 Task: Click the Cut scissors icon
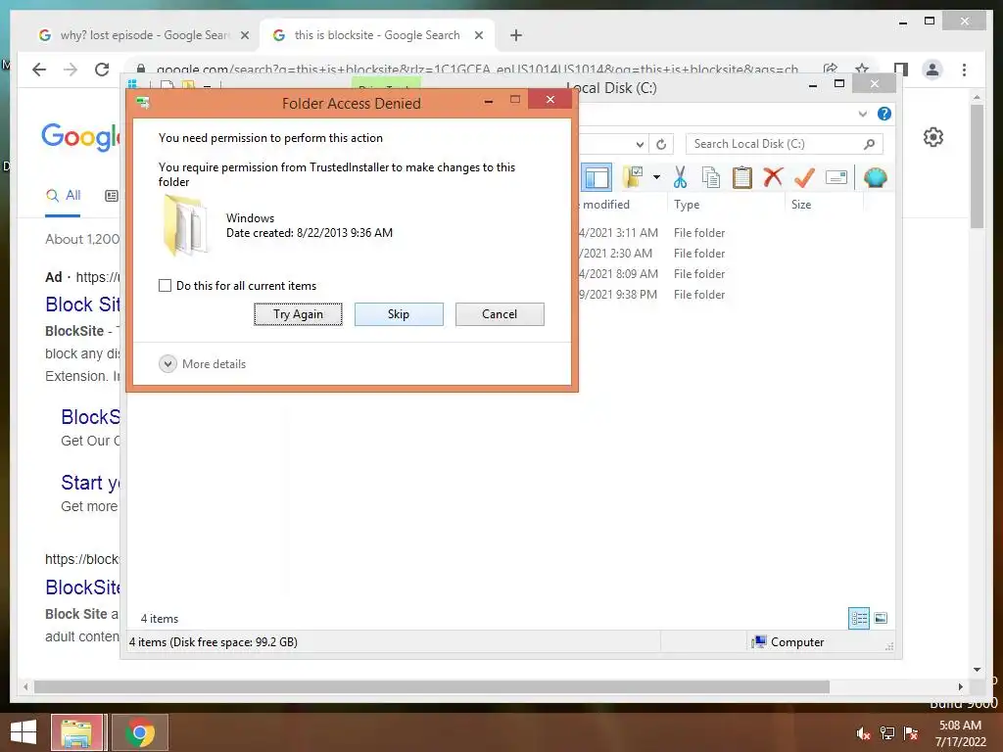click(x=680, y=177)
